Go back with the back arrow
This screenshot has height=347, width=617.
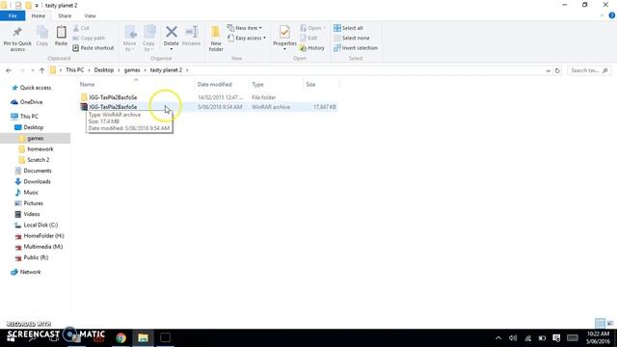[x=9, y=70]
